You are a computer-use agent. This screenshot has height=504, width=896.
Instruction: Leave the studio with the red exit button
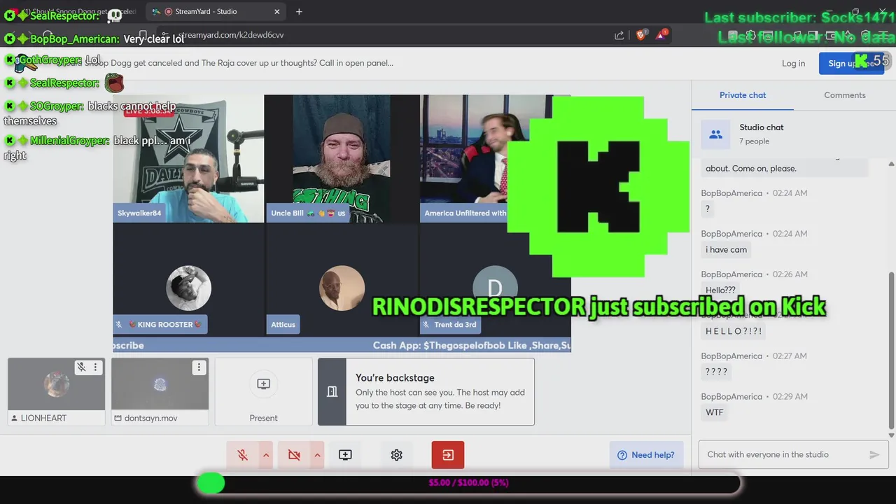click(448, 455)
